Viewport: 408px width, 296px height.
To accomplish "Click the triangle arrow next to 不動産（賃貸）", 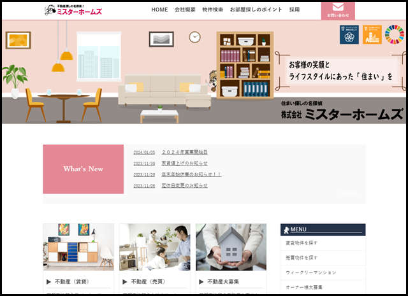I will [x=48, y=282].
